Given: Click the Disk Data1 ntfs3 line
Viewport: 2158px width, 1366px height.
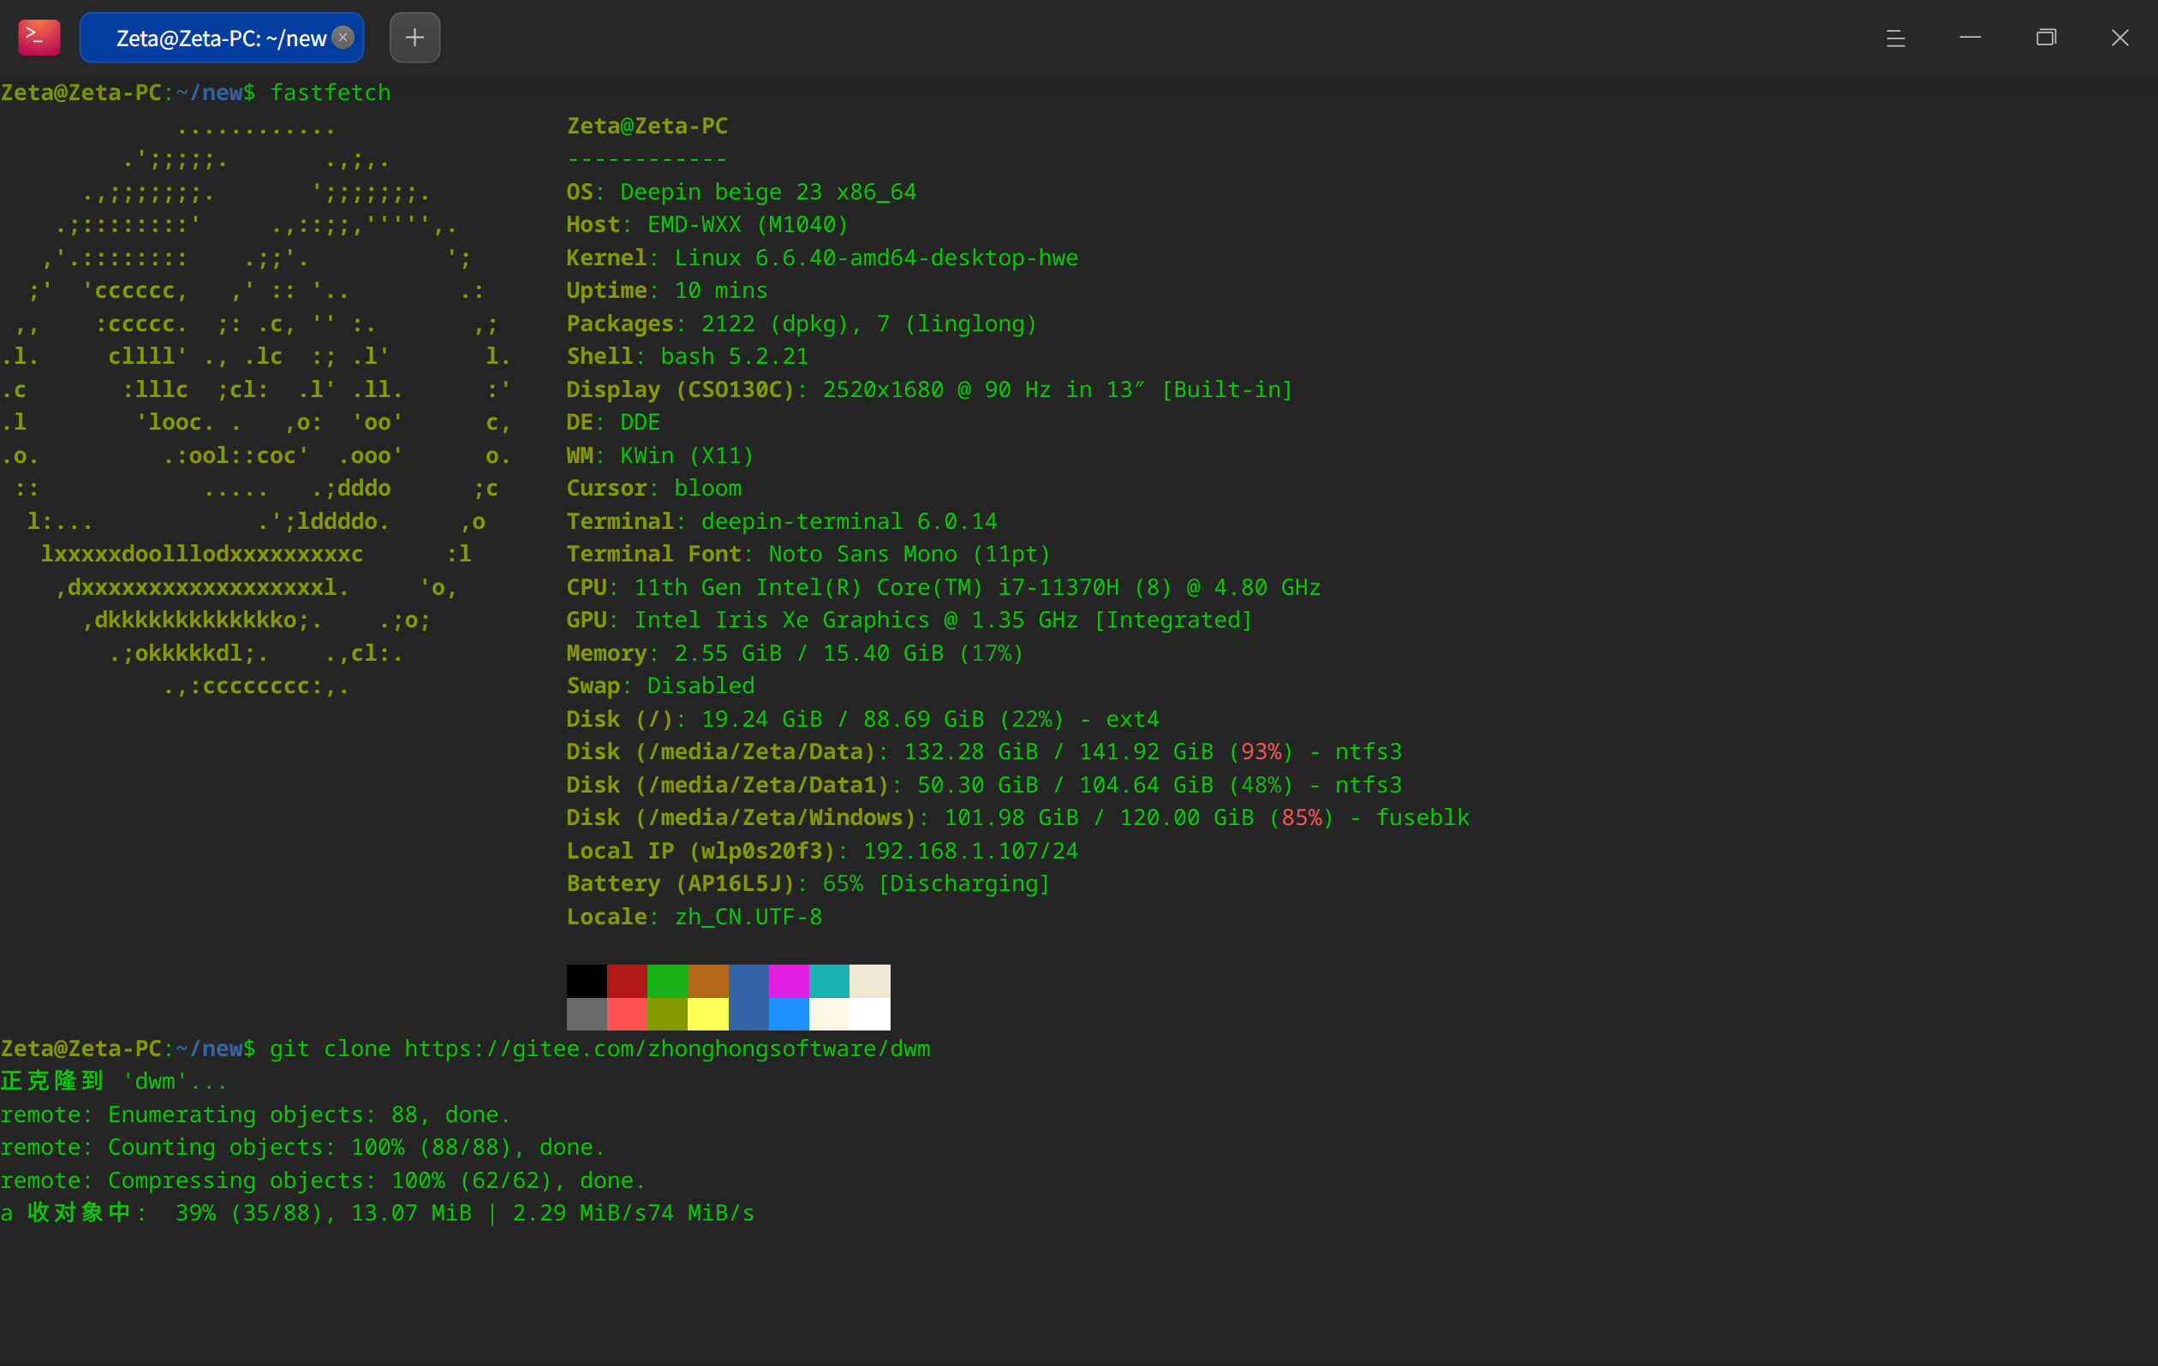Looking at the screenshot, I should click(983, 786).
